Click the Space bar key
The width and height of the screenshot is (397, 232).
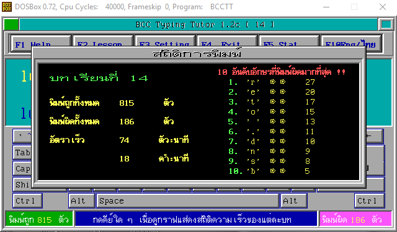(187, 200)
